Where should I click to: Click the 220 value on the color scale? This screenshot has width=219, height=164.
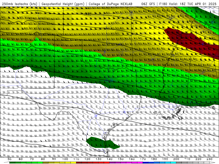point(198,159)
